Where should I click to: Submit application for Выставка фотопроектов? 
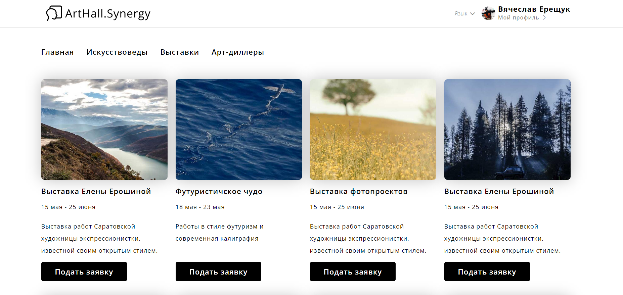(x=353, y=272)
